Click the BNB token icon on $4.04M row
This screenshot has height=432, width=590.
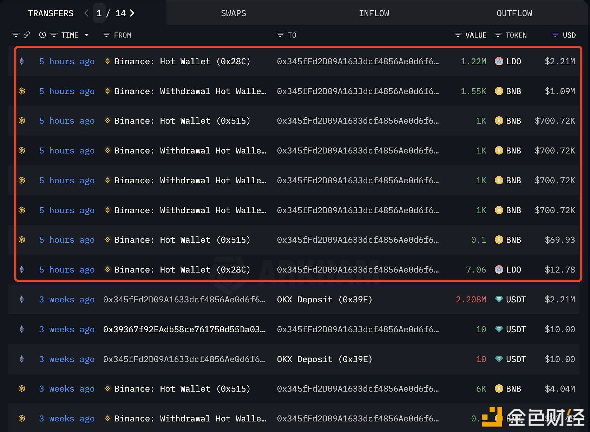(x=499, y=389)
